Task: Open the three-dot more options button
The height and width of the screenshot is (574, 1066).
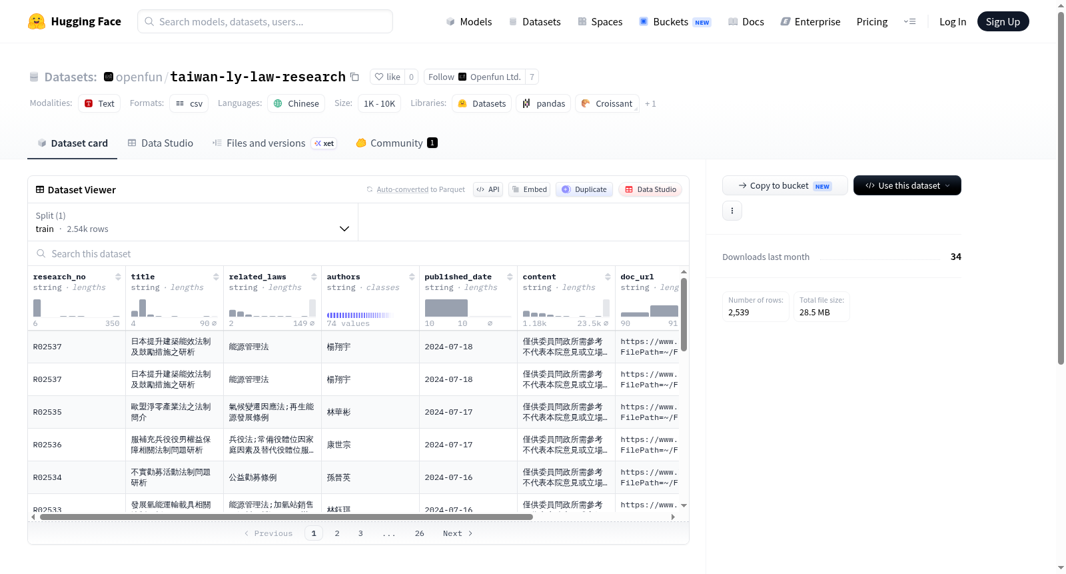Action: pos(732,211)
